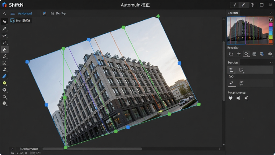Collapse the section with the double-arrow expander
Screen dimensions: 275x155
click(x=271, y=62)
